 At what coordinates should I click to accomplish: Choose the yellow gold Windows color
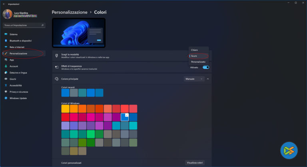pyautogui.click(x=66, y=109)
